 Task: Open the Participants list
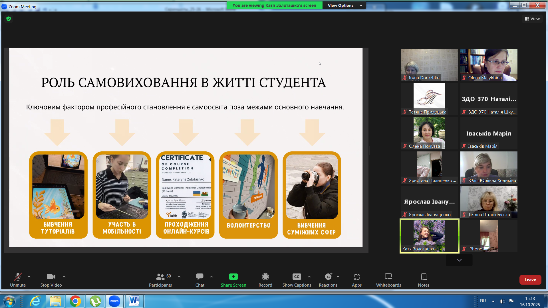(x=160, y=280)
